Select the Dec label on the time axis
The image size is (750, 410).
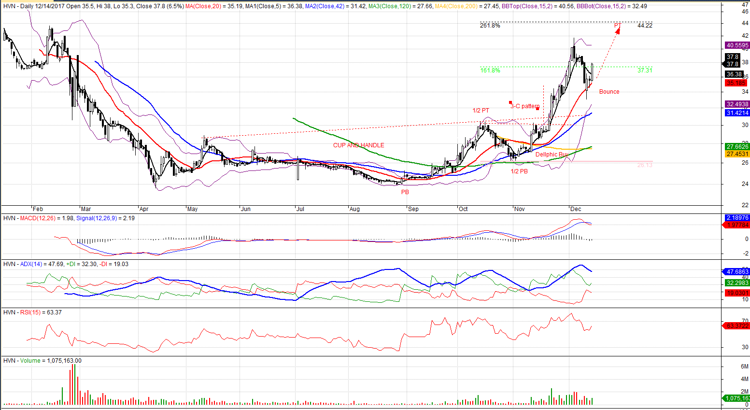pos(575,209)
